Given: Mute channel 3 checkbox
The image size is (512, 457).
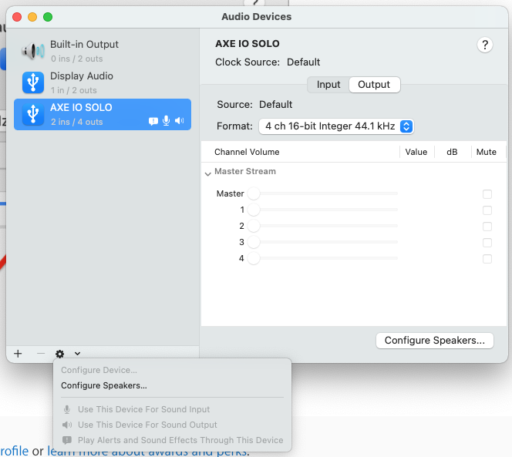Looking at the screenshot, I should (487, 243).
